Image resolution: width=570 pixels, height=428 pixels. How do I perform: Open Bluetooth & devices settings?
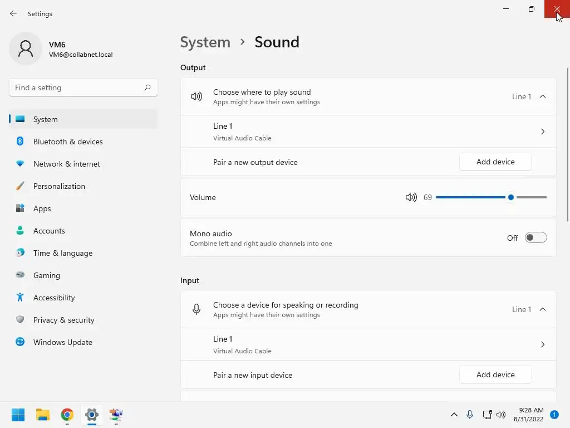(68, 142)
